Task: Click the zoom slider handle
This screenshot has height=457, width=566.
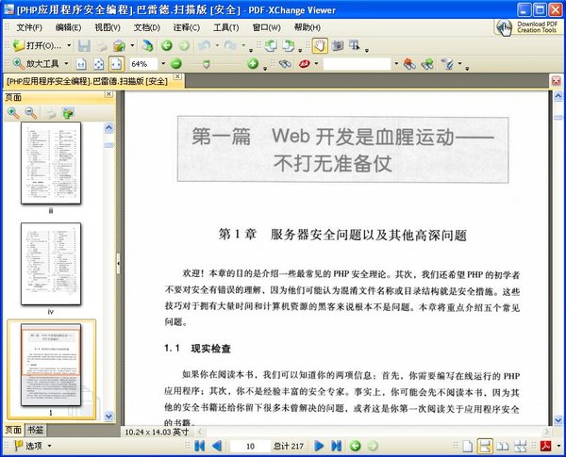Action: [206, 65]
